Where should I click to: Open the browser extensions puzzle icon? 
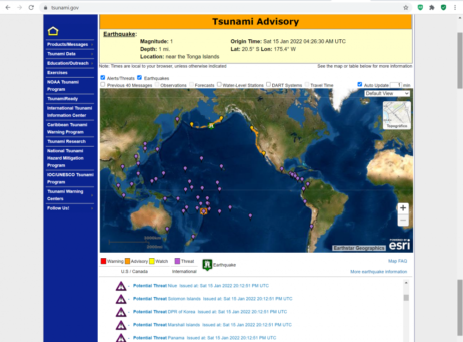coord(432,7)
